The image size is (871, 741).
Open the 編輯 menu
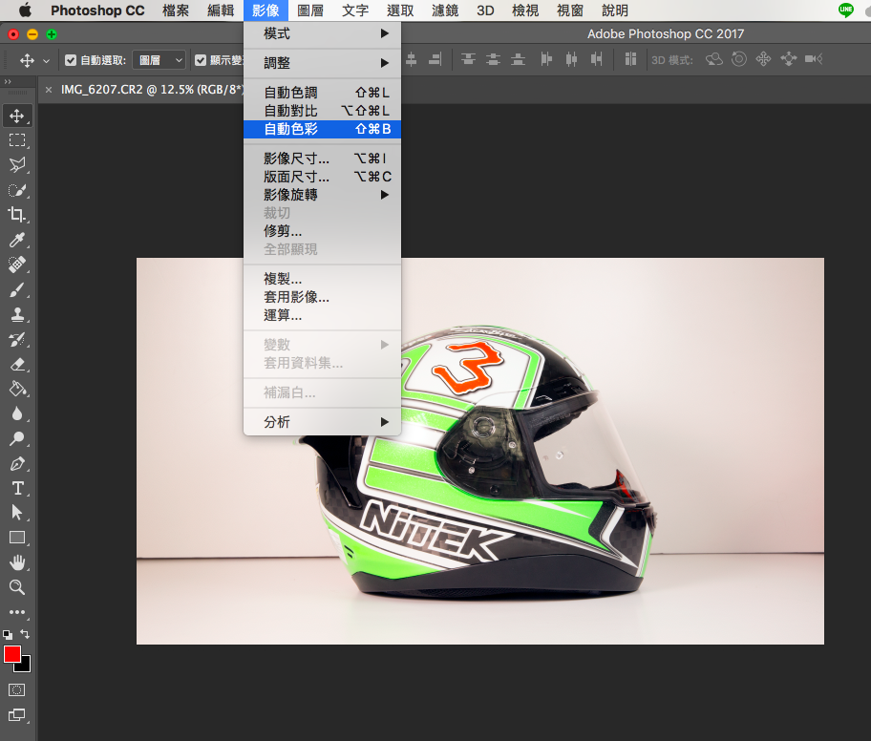tap(221, 11)
